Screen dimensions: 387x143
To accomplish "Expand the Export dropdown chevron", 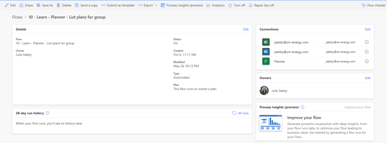I will [x=156, y=5].
